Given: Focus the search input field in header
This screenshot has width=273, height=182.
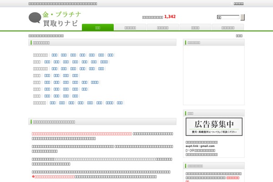Looking at the screenshot, I should pyautogui.click(x=228, y=17).
